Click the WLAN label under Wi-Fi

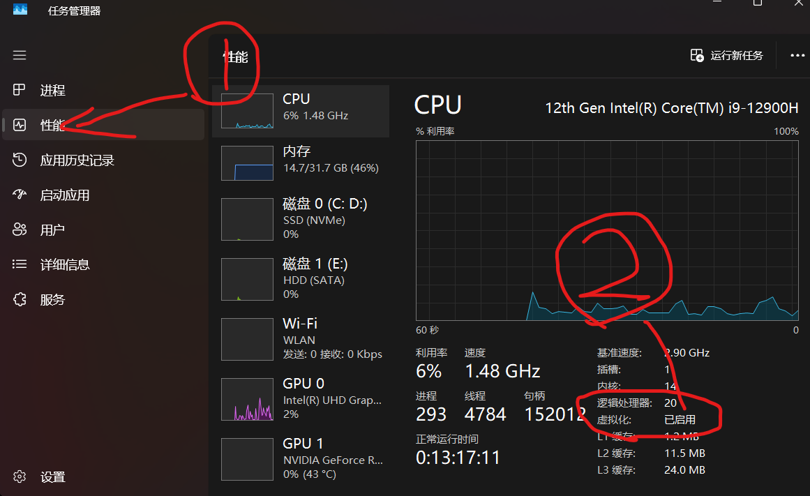[299, 340]
